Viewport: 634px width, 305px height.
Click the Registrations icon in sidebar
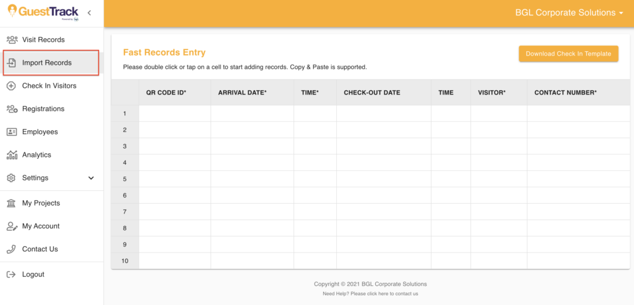point(12,109)
